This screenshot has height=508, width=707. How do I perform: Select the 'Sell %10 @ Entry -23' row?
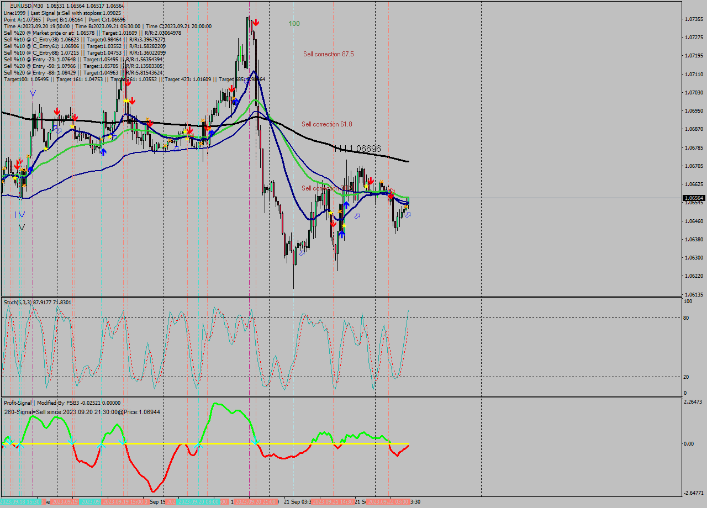coord(83,59)
